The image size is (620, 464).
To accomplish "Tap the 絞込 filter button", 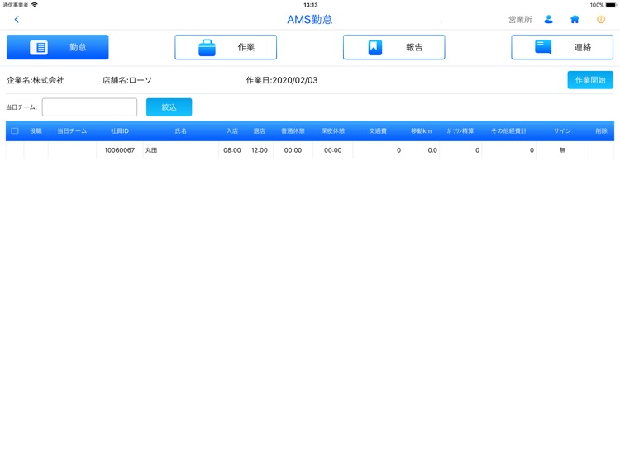I will 169,107.
